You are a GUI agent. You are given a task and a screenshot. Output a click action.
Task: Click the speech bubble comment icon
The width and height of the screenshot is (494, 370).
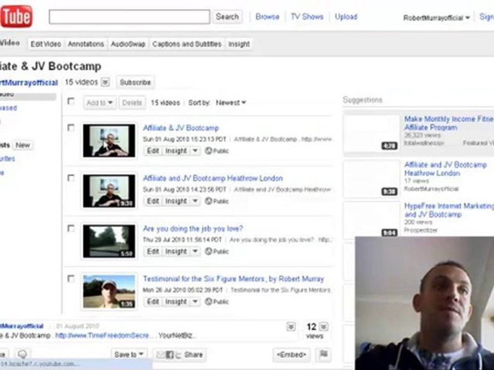pos(22,355)
